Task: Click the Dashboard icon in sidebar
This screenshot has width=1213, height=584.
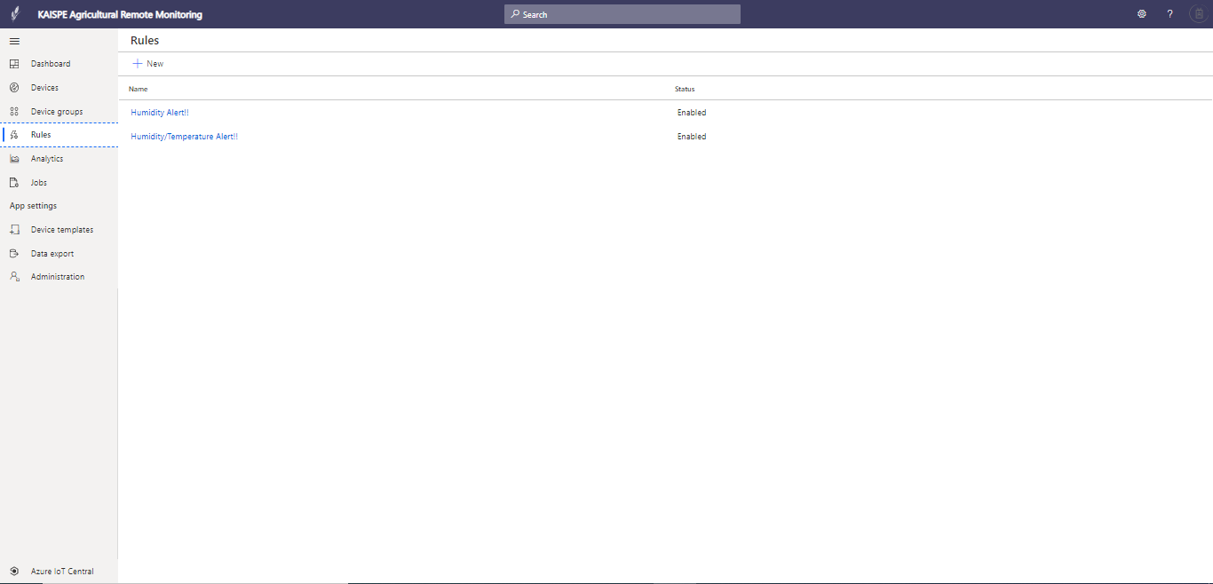Action: (14, 64)
